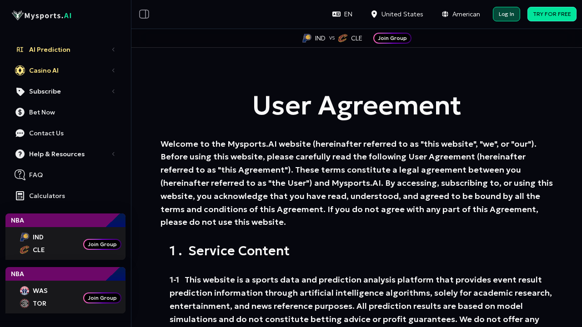
Task: Click the Subscribe tag icon
Action: (20, 91)
